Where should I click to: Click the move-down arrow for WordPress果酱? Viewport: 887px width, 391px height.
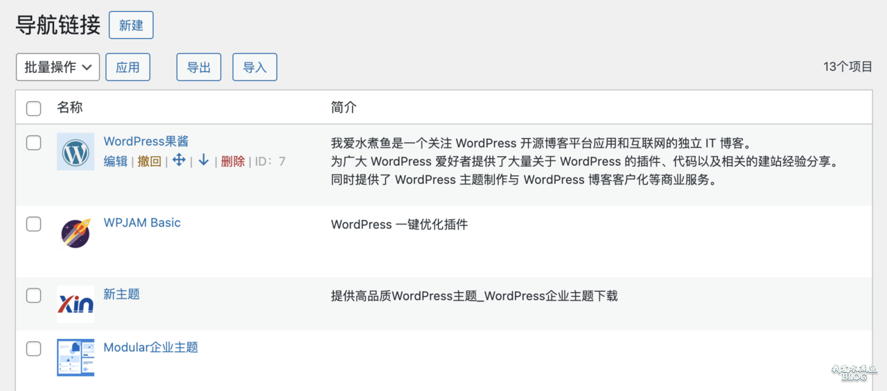coord(203,160)
